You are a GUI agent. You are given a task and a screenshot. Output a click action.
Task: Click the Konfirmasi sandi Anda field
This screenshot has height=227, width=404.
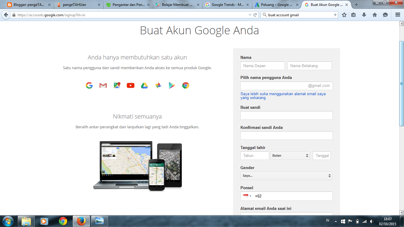pyautogui.click(x=286, y=135)
